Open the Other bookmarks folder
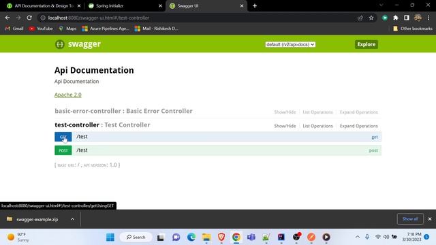 click(413, 29)
